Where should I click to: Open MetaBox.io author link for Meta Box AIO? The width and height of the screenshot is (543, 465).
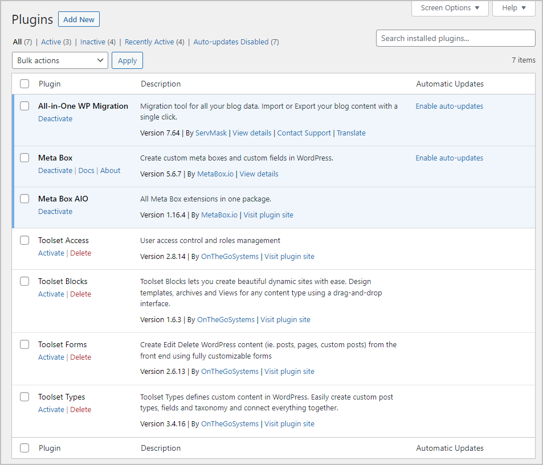click(219, 215)
